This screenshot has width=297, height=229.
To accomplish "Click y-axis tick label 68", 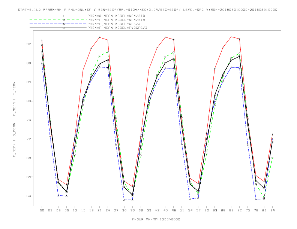I will (x=30, y=158).
